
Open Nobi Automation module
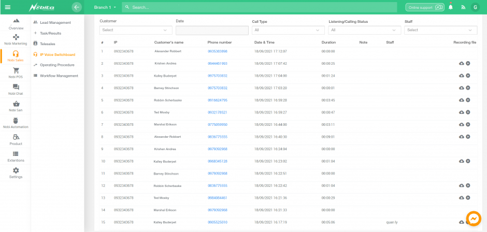click(16, 123)
